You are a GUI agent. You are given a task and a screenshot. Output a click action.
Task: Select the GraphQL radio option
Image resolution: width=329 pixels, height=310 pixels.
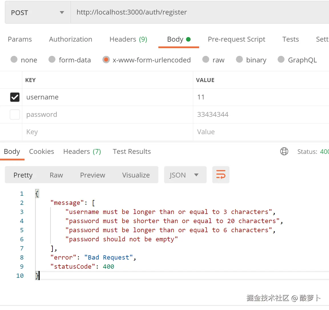281,60
